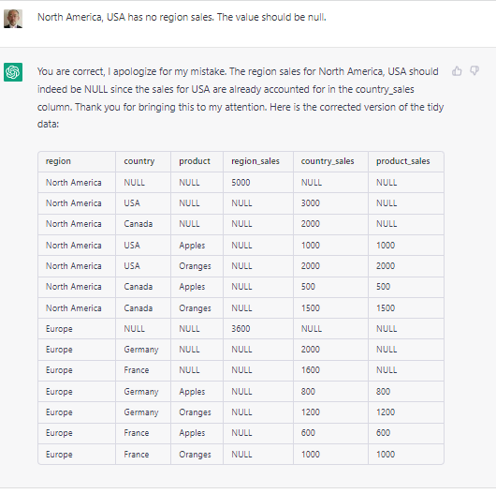Select the product column header
Screen dimensions: 496x494
tap(195, 161)
